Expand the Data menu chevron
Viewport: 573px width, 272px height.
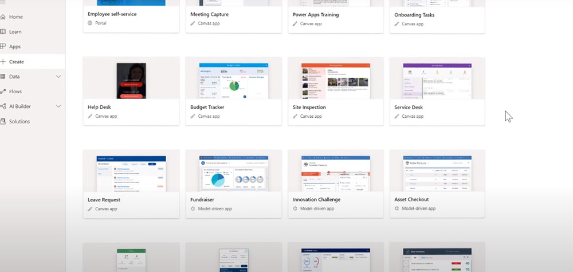pyautogui.click(x=58, y=77)
